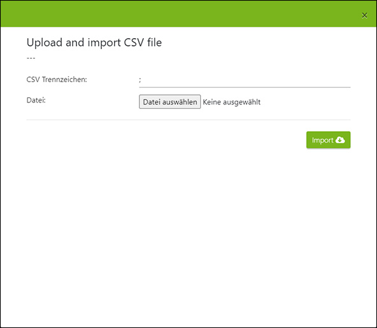Open file chooser via Datei auswählen
Viewport: 377px width, 328px height.
[x=170, y=102]
